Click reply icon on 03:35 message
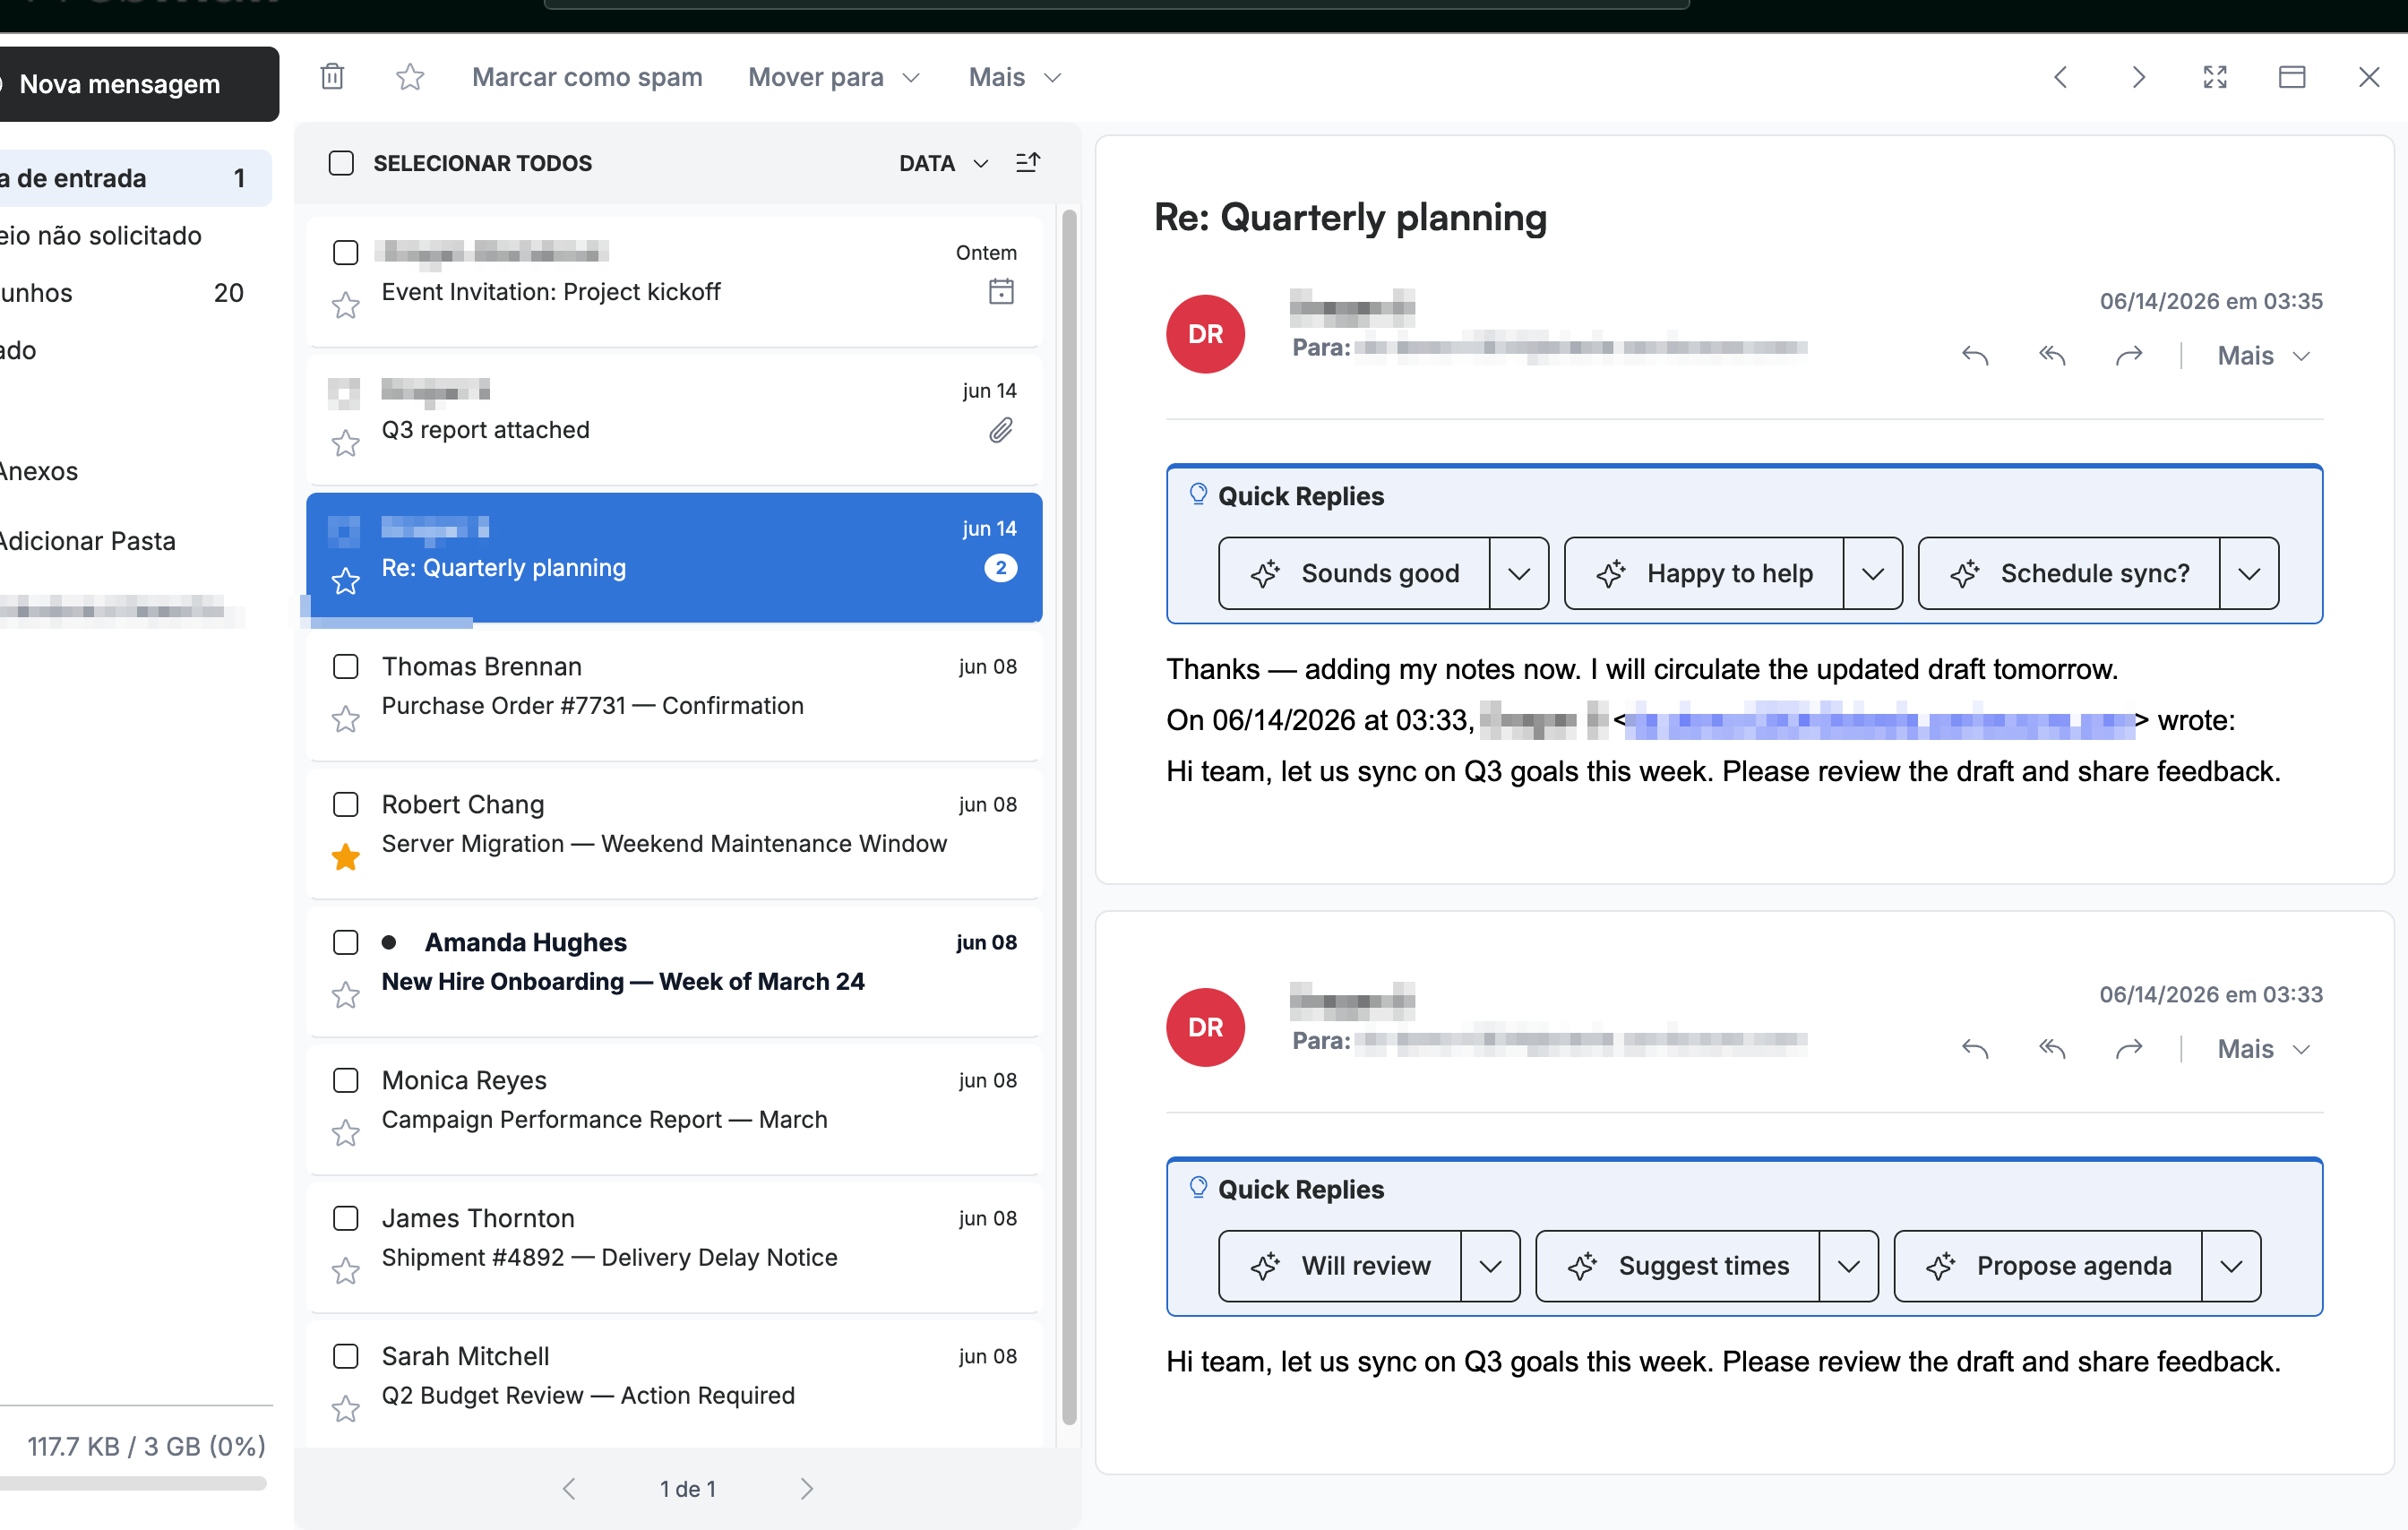Viewport: 2408px width, 1530px height. [1975, 356]
